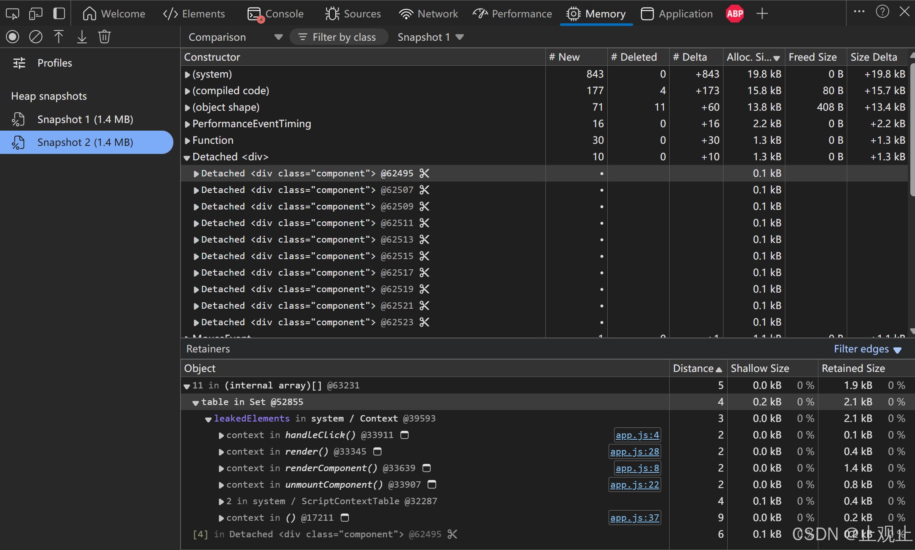The height and width of the screenshot is (550, 915).
Task: Collapse leakedElements in system / Context row
Action: 208,419
